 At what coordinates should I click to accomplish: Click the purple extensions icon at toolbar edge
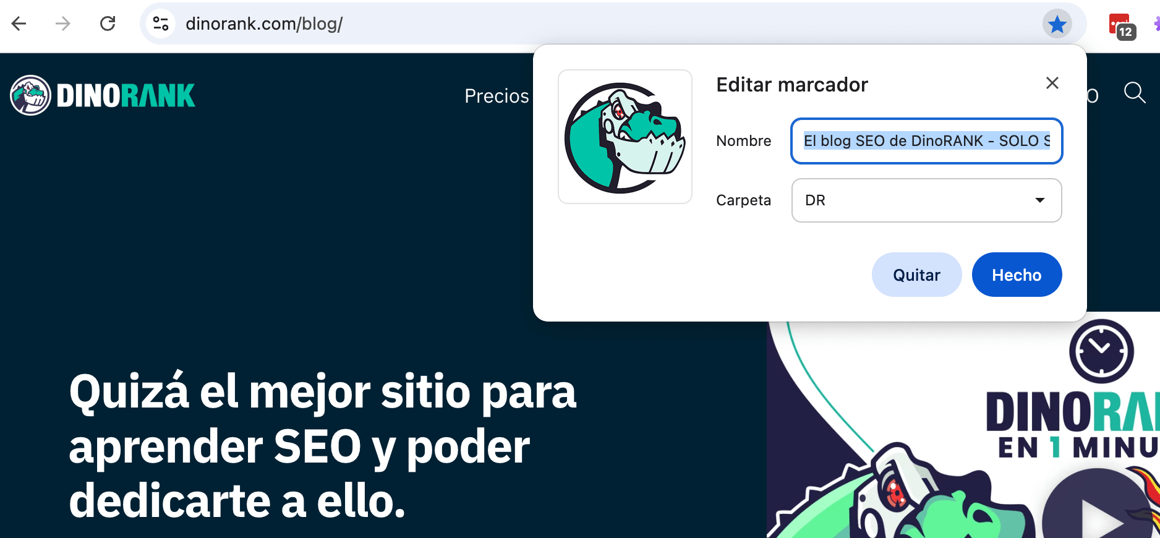[x=1156, y=23]
